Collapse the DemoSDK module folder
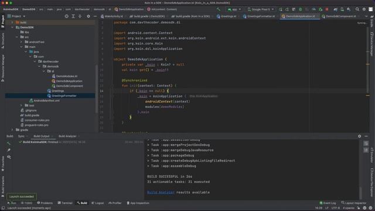Screen dimensions: 375x211 12,28
